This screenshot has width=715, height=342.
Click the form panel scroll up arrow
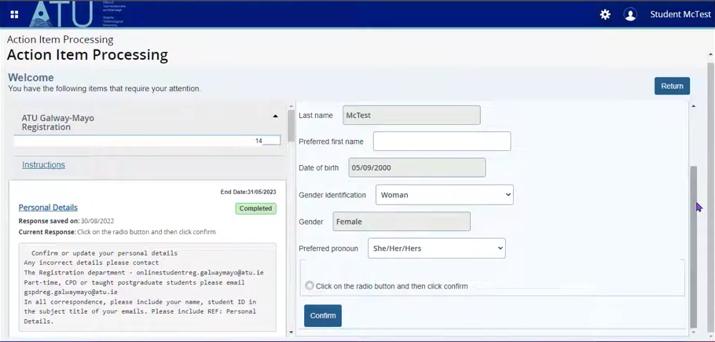click(x=694, y=107)
